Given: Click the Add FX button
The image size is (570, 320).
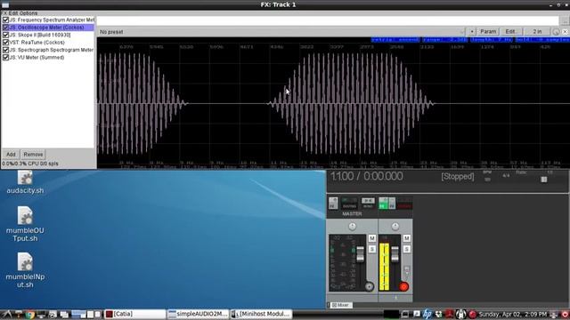Looking at the screenshot, I should (x=11, y=154).
